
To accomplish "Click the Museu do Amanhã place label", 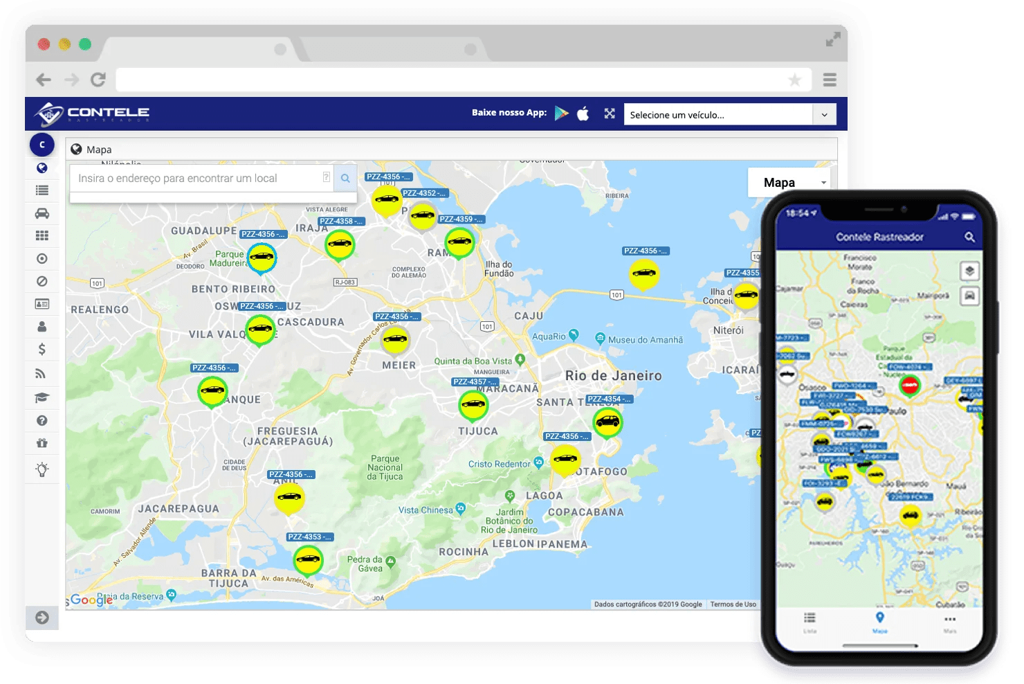I will [x=645, y=340].
